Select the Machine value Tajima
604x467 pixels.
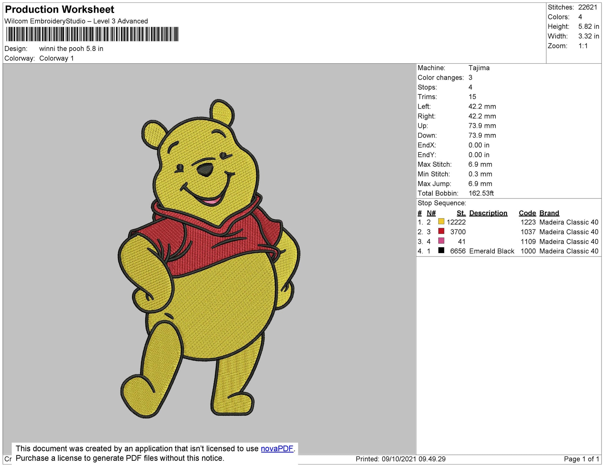pos(479,68)
